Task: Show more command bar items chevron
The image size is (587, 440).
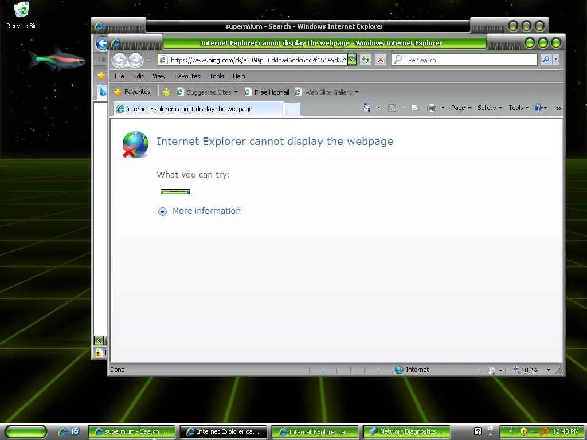Action: [558, 108]
